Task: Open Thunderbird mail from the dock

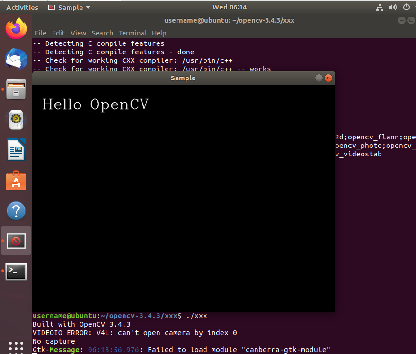Action: pos(16,59)
